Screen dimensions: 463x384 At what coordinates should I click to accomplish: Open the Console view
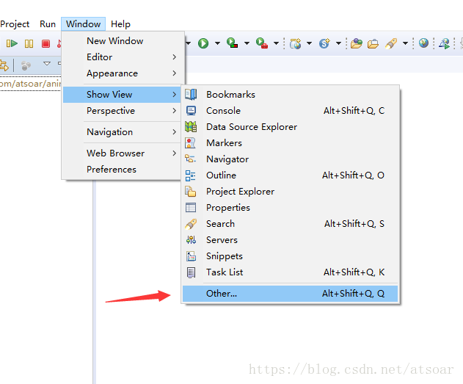pyautogui.click(x=223, y=111)
